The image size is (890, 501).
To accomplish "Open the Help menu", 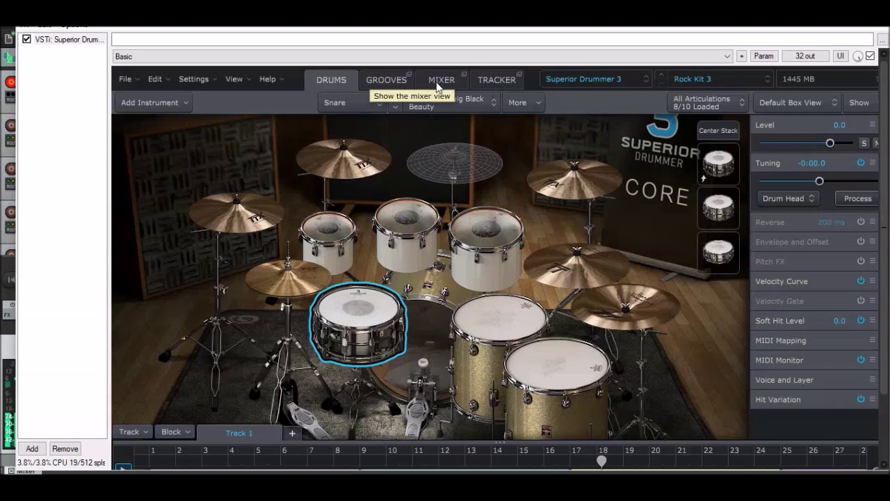I will [271, 79].
